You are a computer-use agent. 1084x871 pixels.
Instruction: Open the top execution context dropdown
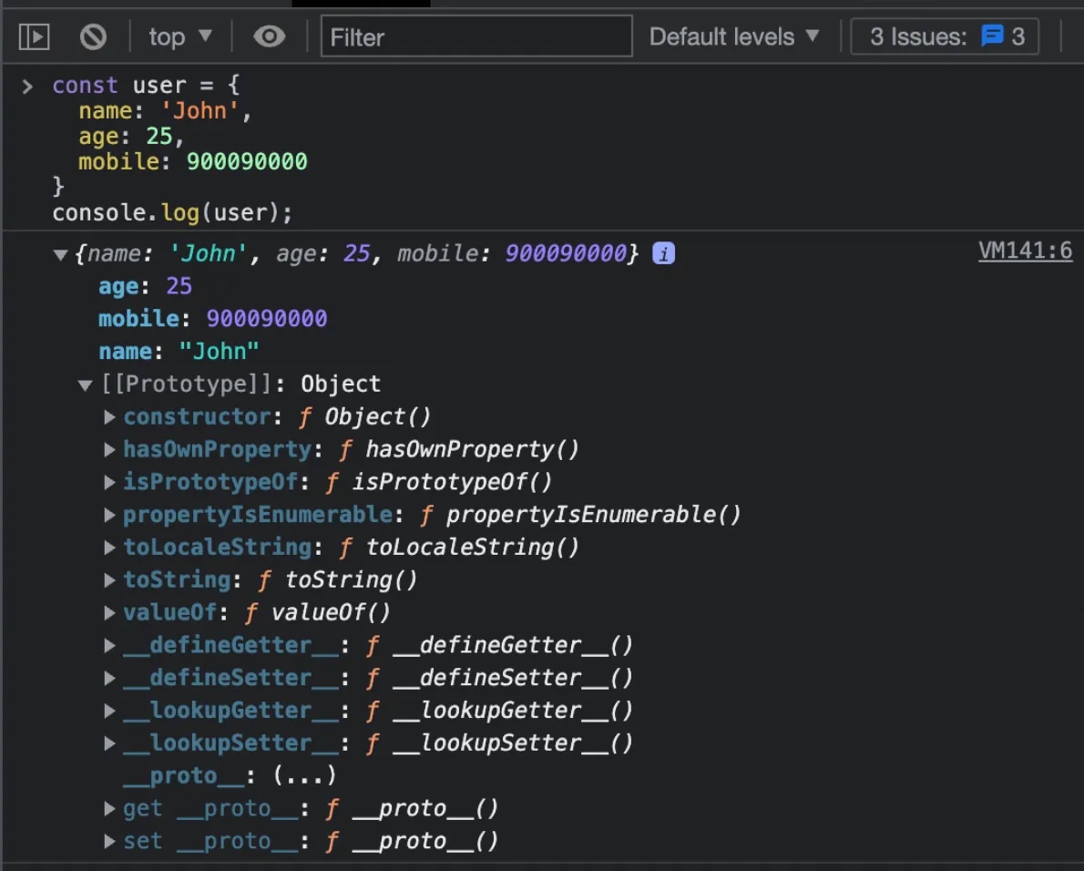coord(179,36)
